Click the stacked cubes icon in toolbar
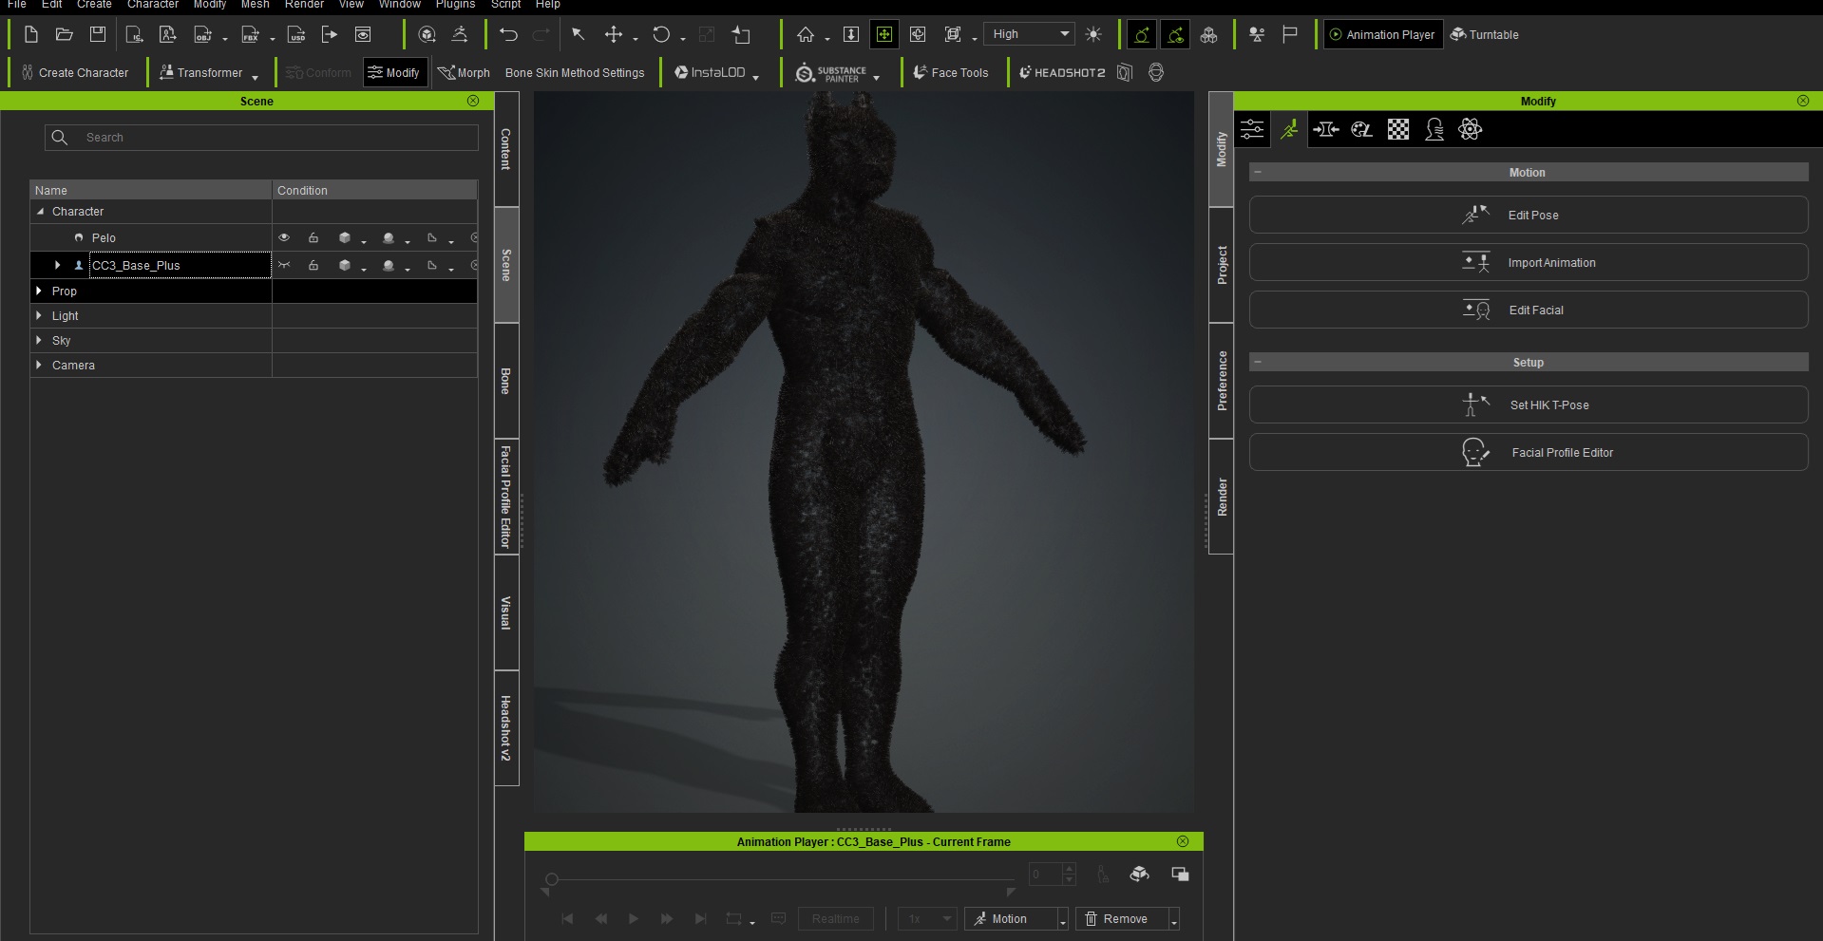 (1208, 35)
